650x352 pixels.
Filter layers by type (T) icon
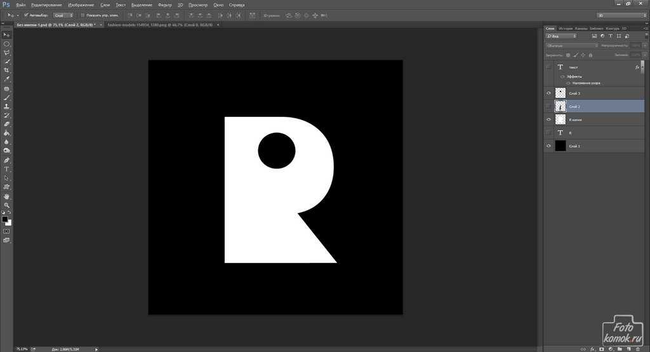(610, 36)
